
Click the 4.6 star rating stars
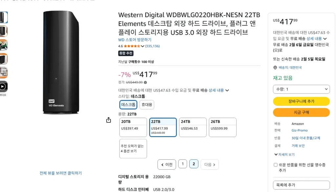131,46
